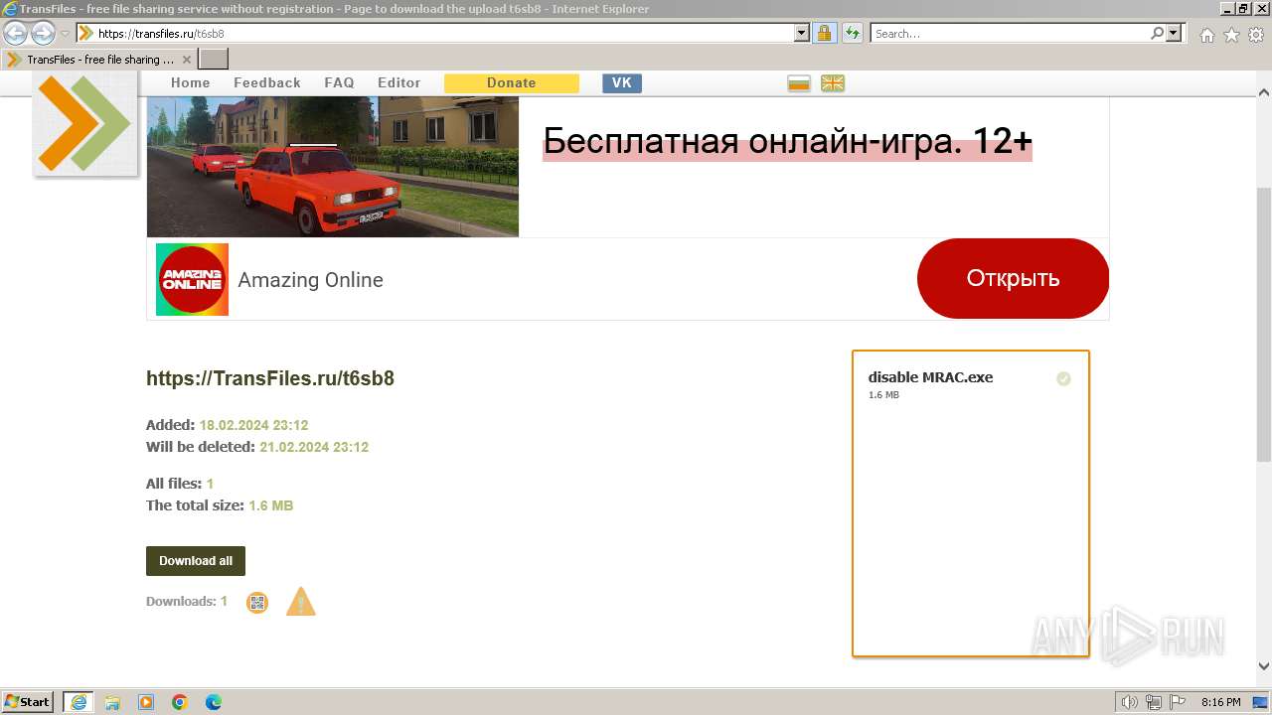1272x715 pixels.
Task: Click the All files: 1 count
Action: 180,484
